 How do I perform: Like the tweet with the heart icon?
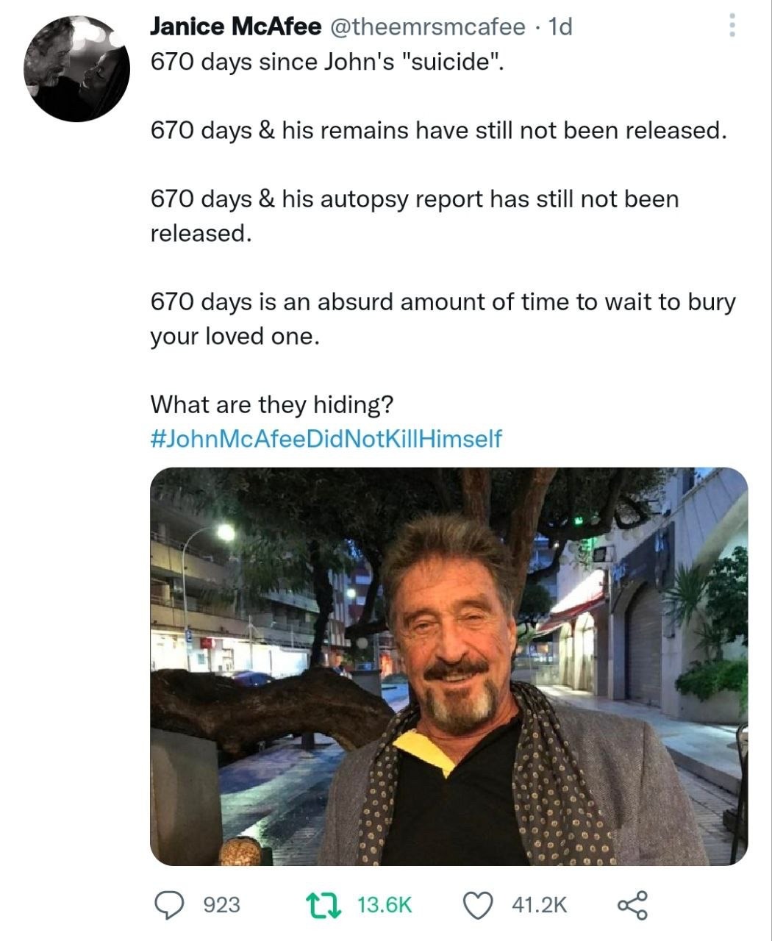pos(477,904)
